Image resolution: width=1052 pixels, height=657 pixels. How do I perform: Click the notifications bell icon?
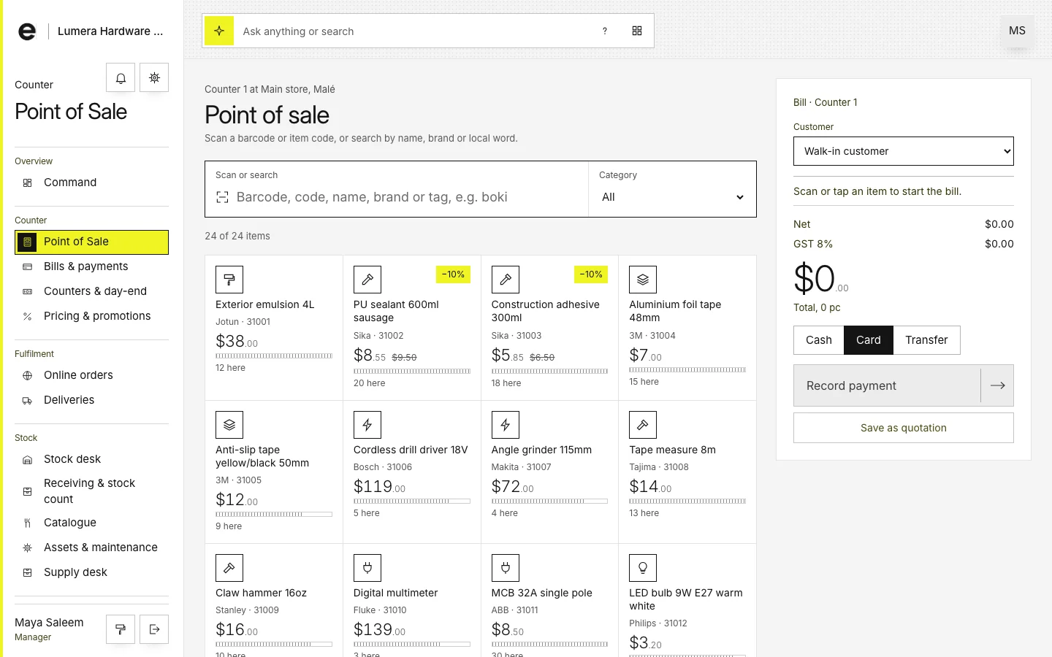point(121,77)
